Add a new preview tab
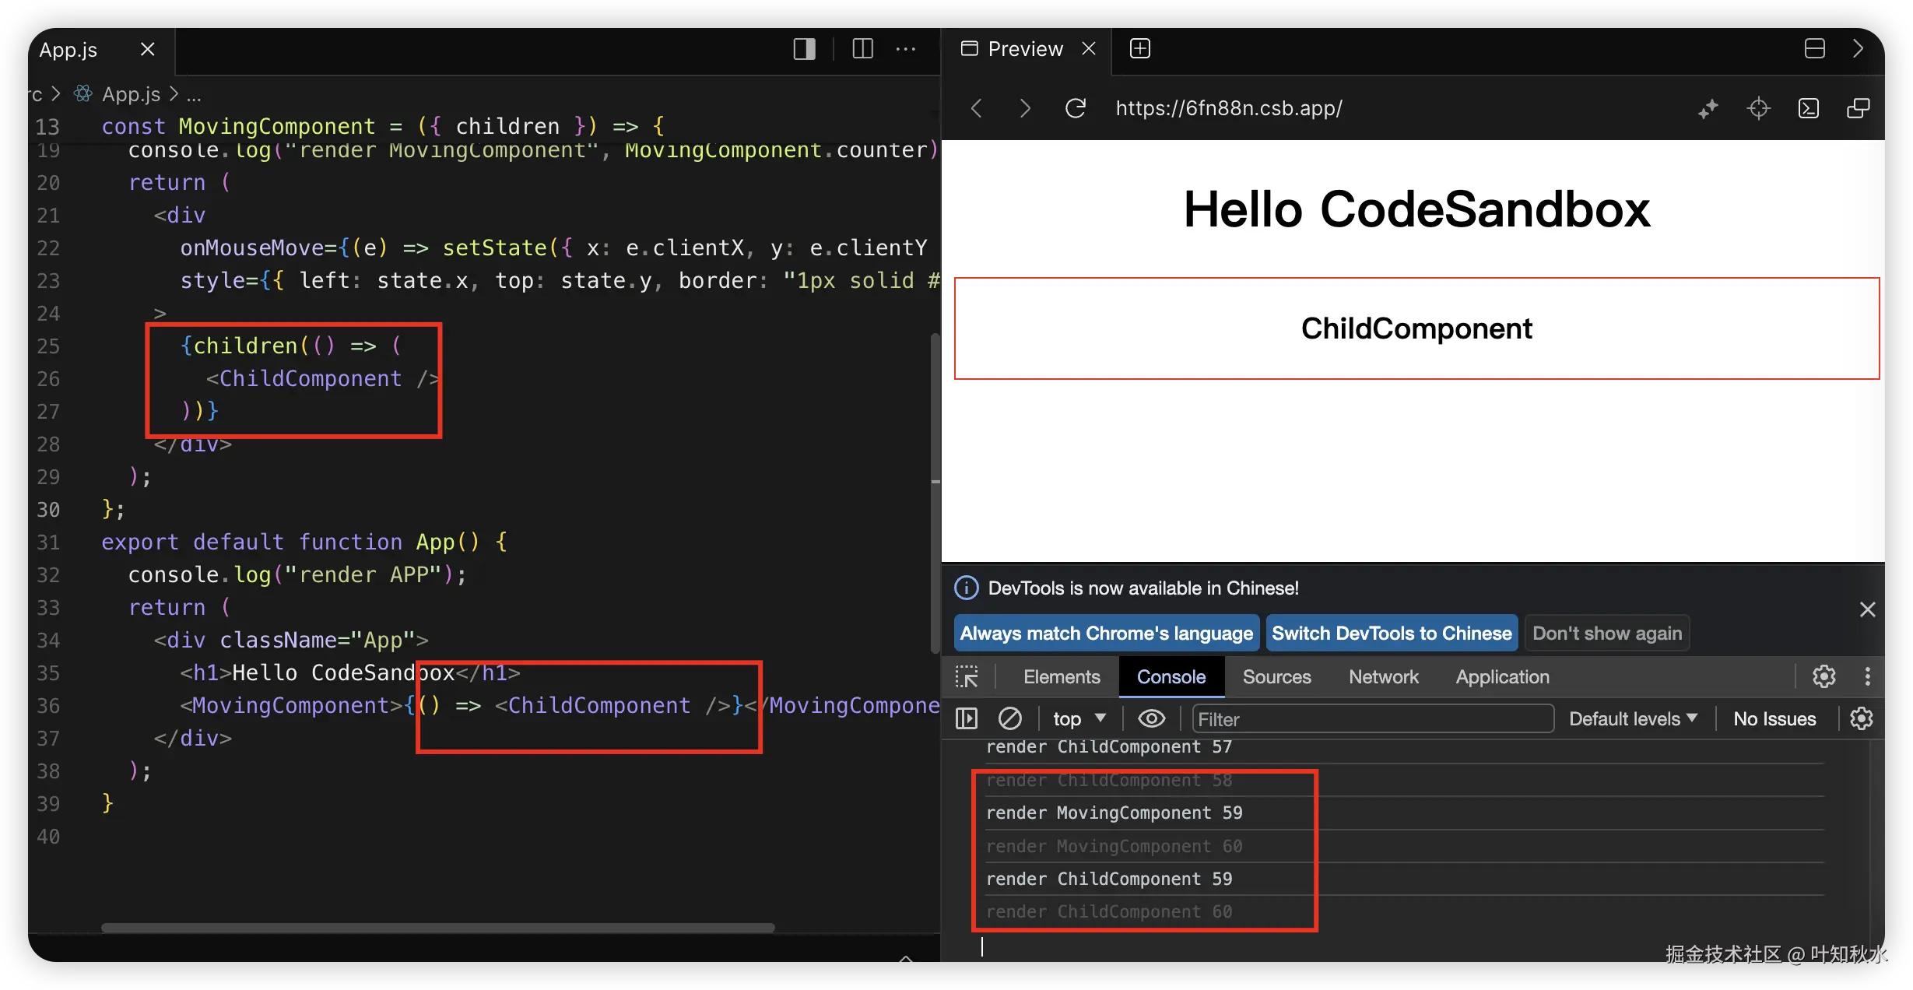The height and width of the screenshot is (990, 1913). [1139, 49]
